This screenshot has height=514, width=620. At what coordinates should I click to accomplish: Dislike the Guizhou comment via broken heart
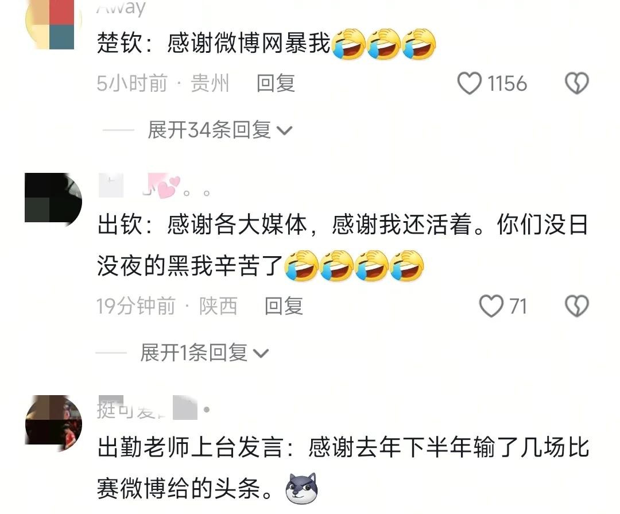(x=577, y=83)
